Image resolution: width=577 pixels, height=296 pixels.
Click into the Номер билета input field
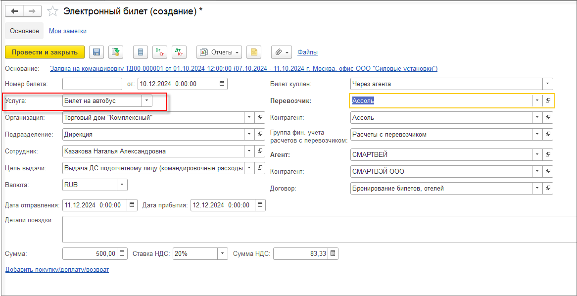click(x=93, y=84)
